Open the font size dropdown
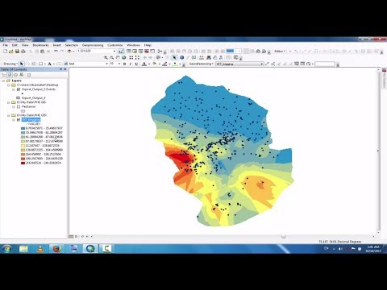 119,64
